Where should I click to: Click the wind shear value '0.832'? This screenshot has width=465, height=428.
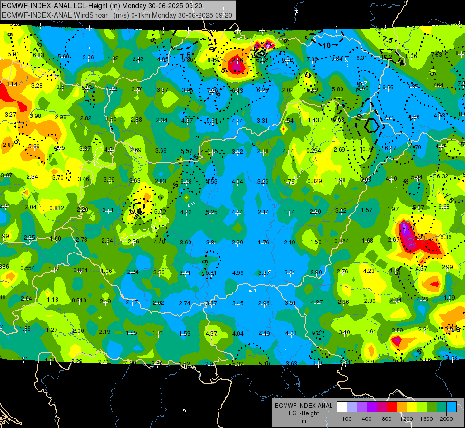[x=57, y=208]
